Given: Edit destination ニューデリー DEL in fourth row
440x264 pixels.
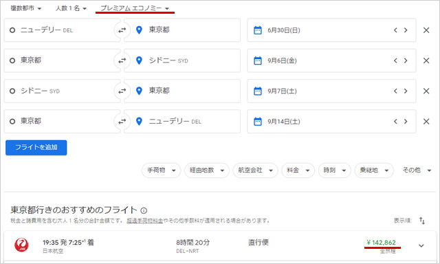Looking at the screenshot, I should (182, 122).
